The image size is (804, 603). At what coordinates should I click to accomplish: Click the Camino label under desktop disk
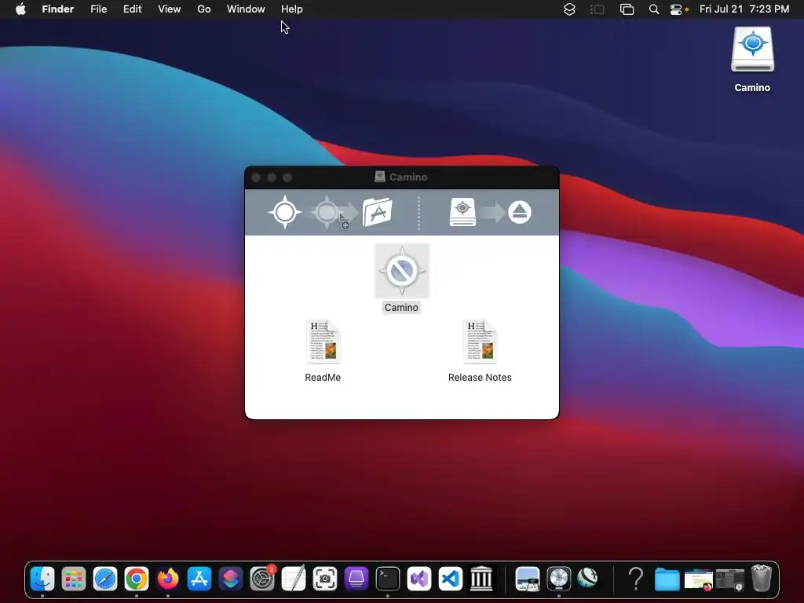tap(752, 88)
